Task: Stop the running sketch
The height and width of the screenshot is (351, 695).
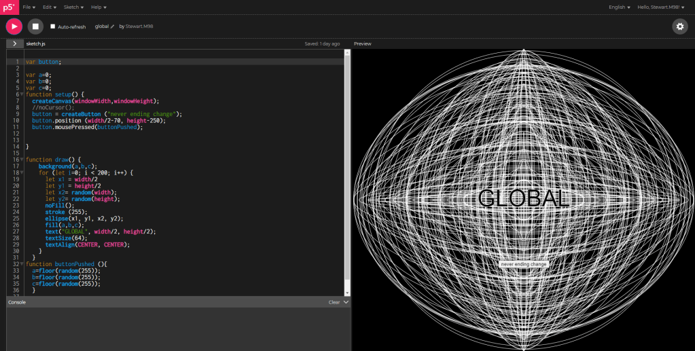Action: 35,26
